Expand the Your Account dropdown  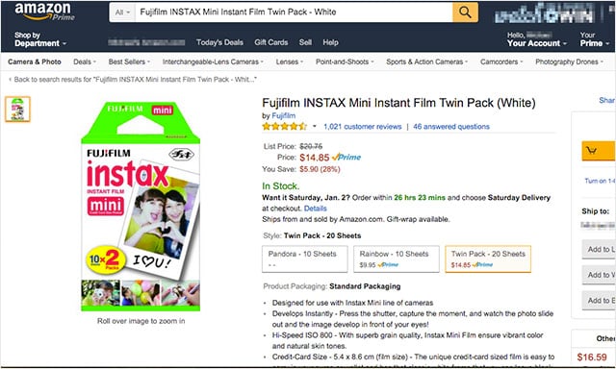(x=537, y=39)
